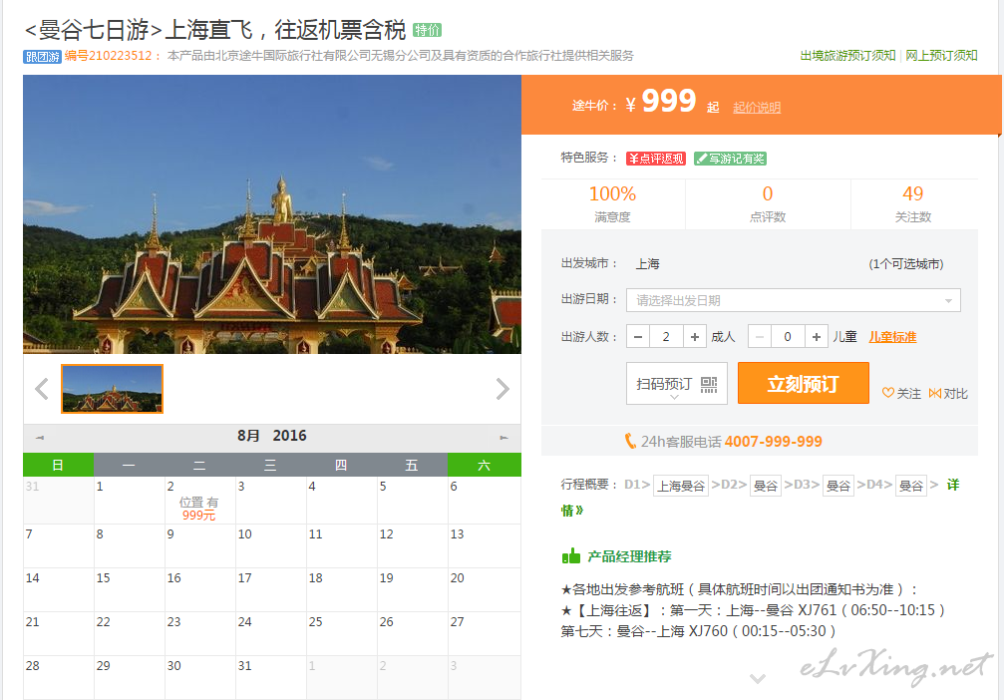Click the 写游记有奖 service tag
Image resolution: width=1004 pixels, height=700 pixels.
[x=731, y=159]
